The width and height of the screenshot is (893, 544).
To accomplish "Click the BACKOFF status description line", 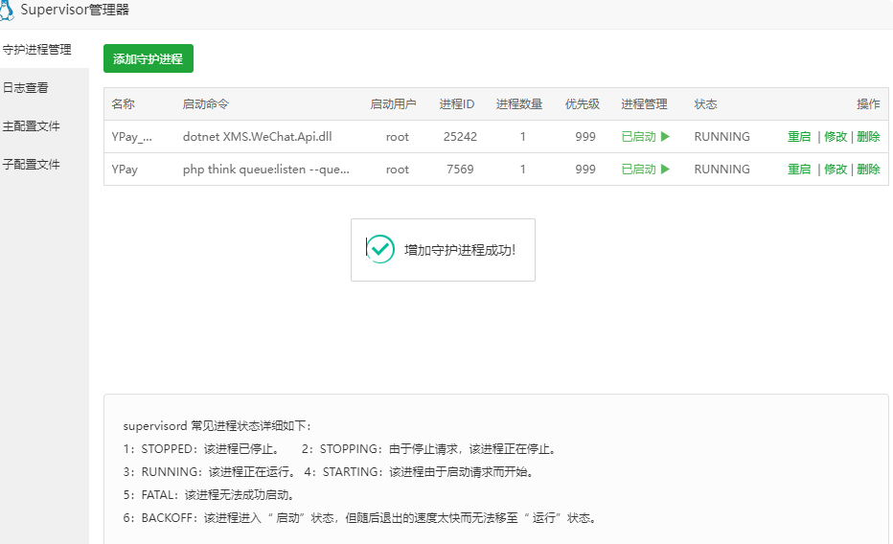I will pyautogui.click(x=360, y=518).
